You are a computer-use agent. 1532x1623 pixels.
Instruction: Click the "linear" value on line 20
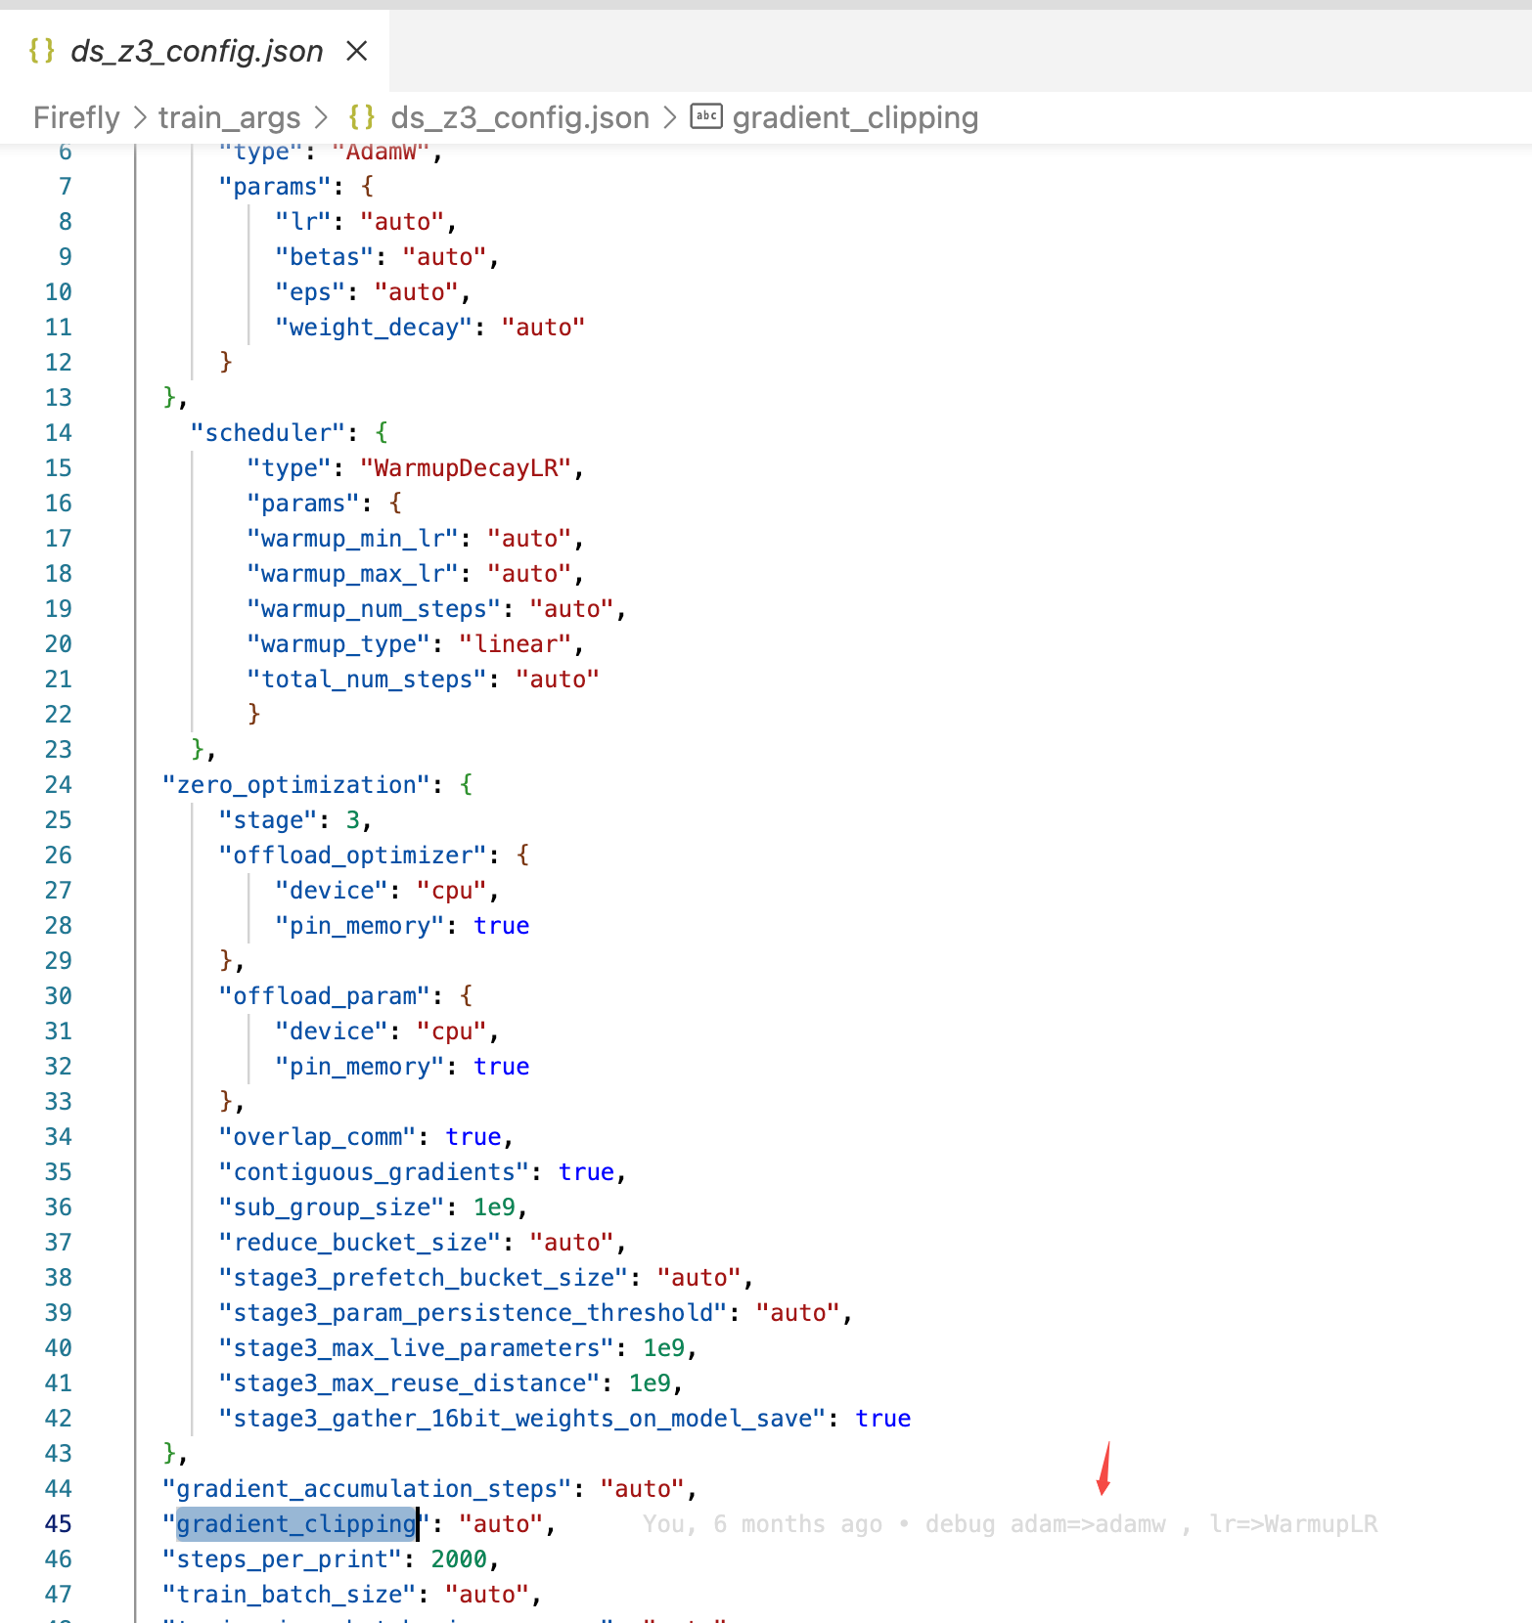[x=516, y=643]
